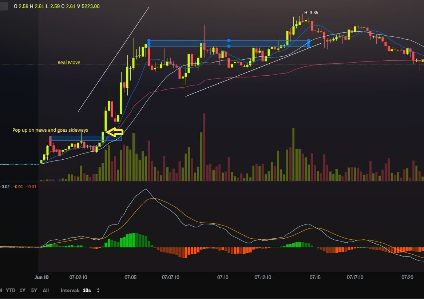
Task: Select the Real Move label
Action: (68, 62)
